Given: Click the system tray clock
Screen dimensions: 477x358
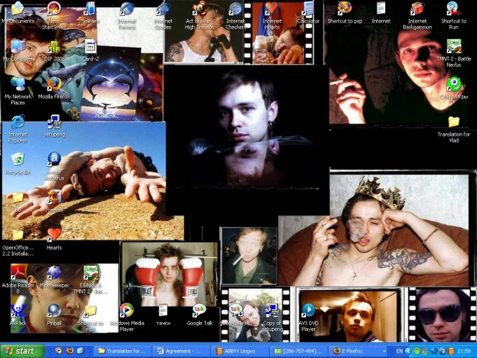Looking at the screenshot, I should (464, 351).
